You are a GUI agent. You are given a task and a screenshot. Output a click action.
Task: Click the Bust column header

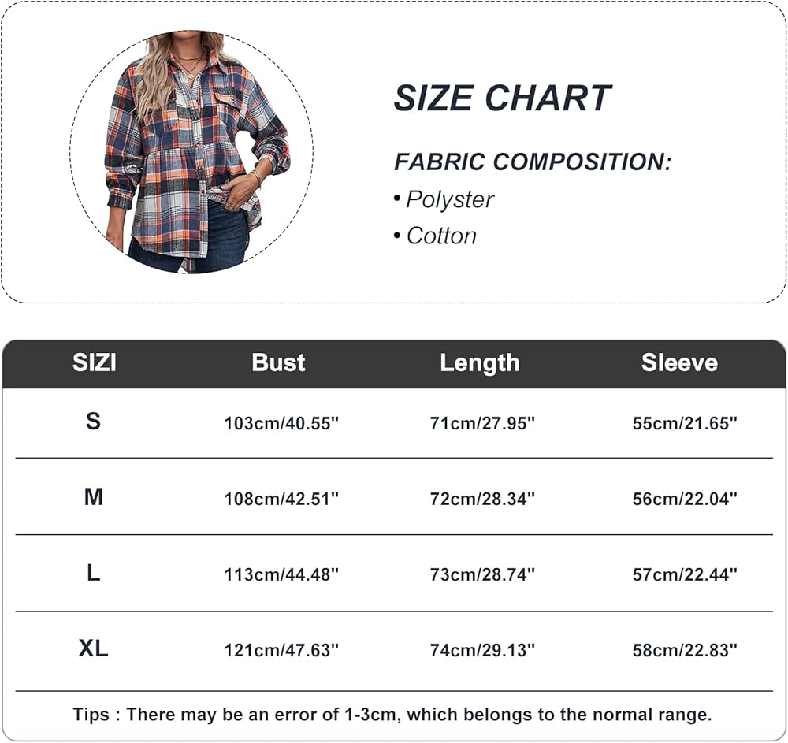tap(278, 362)
